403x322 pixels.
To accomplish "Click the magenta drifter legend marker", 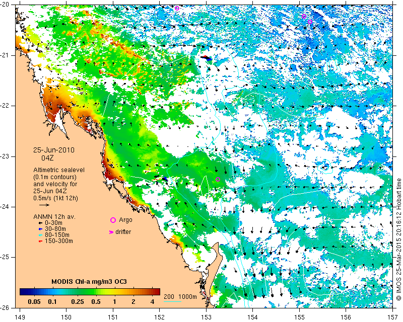I will coord(111,232).
